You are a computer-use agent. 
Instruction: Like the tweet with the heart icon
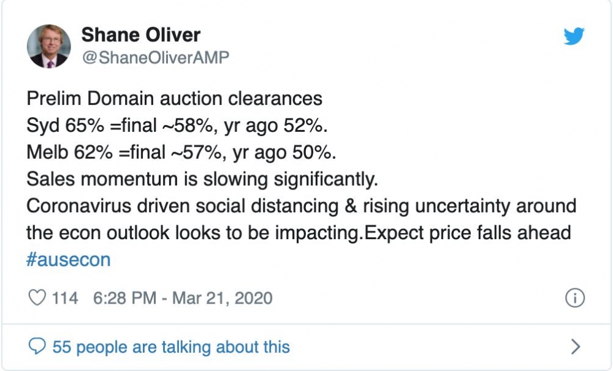pyautogui.click(x=38, y=298)
